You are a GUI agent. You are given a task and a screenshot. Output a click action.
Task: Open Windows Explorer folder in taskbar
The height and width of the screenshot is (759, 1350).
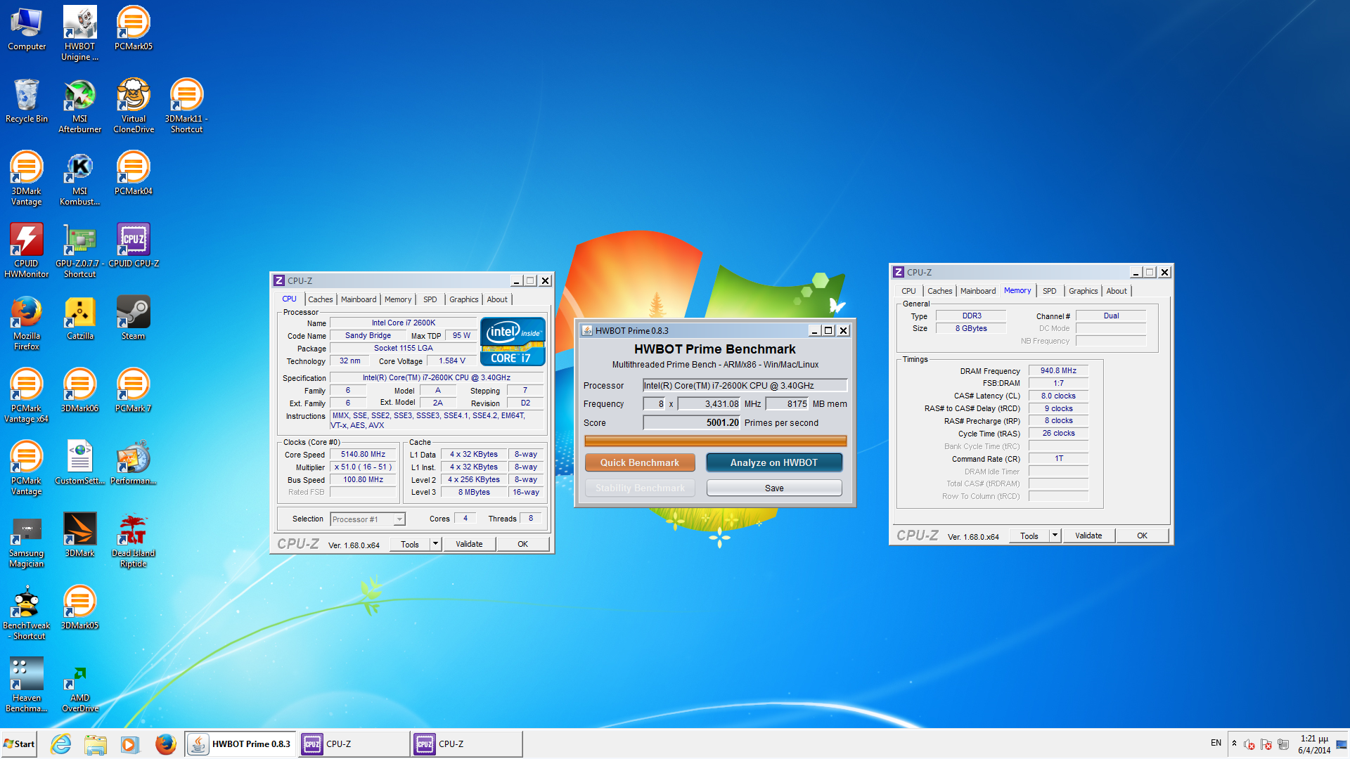click(96, 744)
